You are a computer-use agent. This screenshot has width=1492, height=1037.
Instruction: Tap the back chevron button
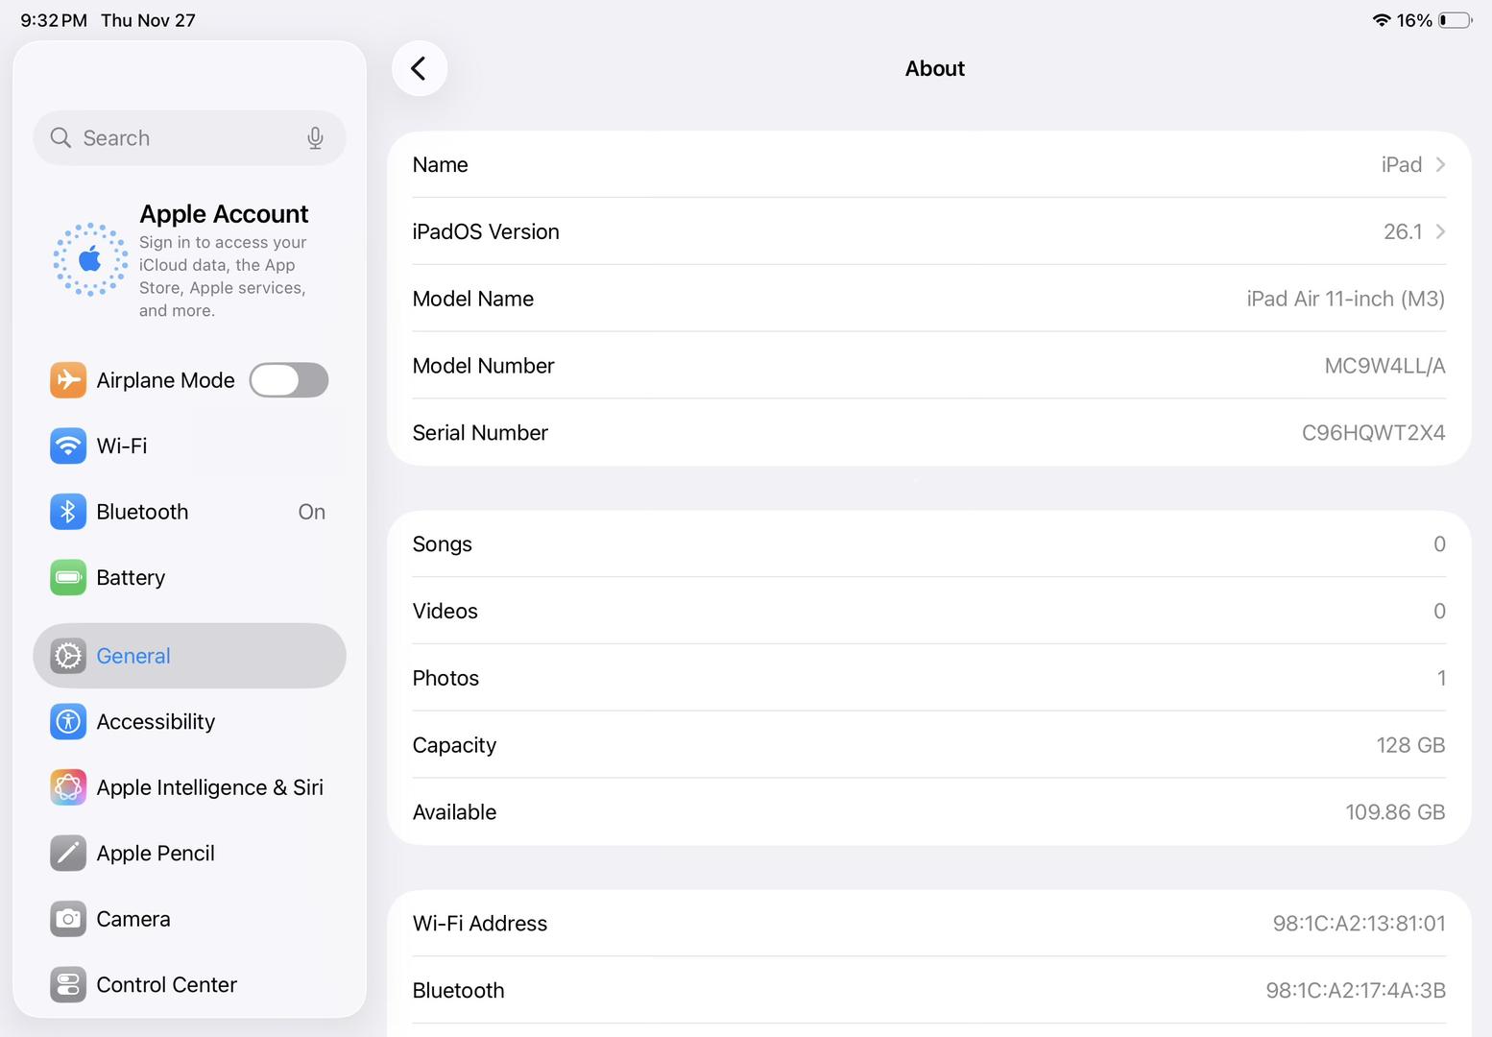pyautogui.click(x=419, y=68)
